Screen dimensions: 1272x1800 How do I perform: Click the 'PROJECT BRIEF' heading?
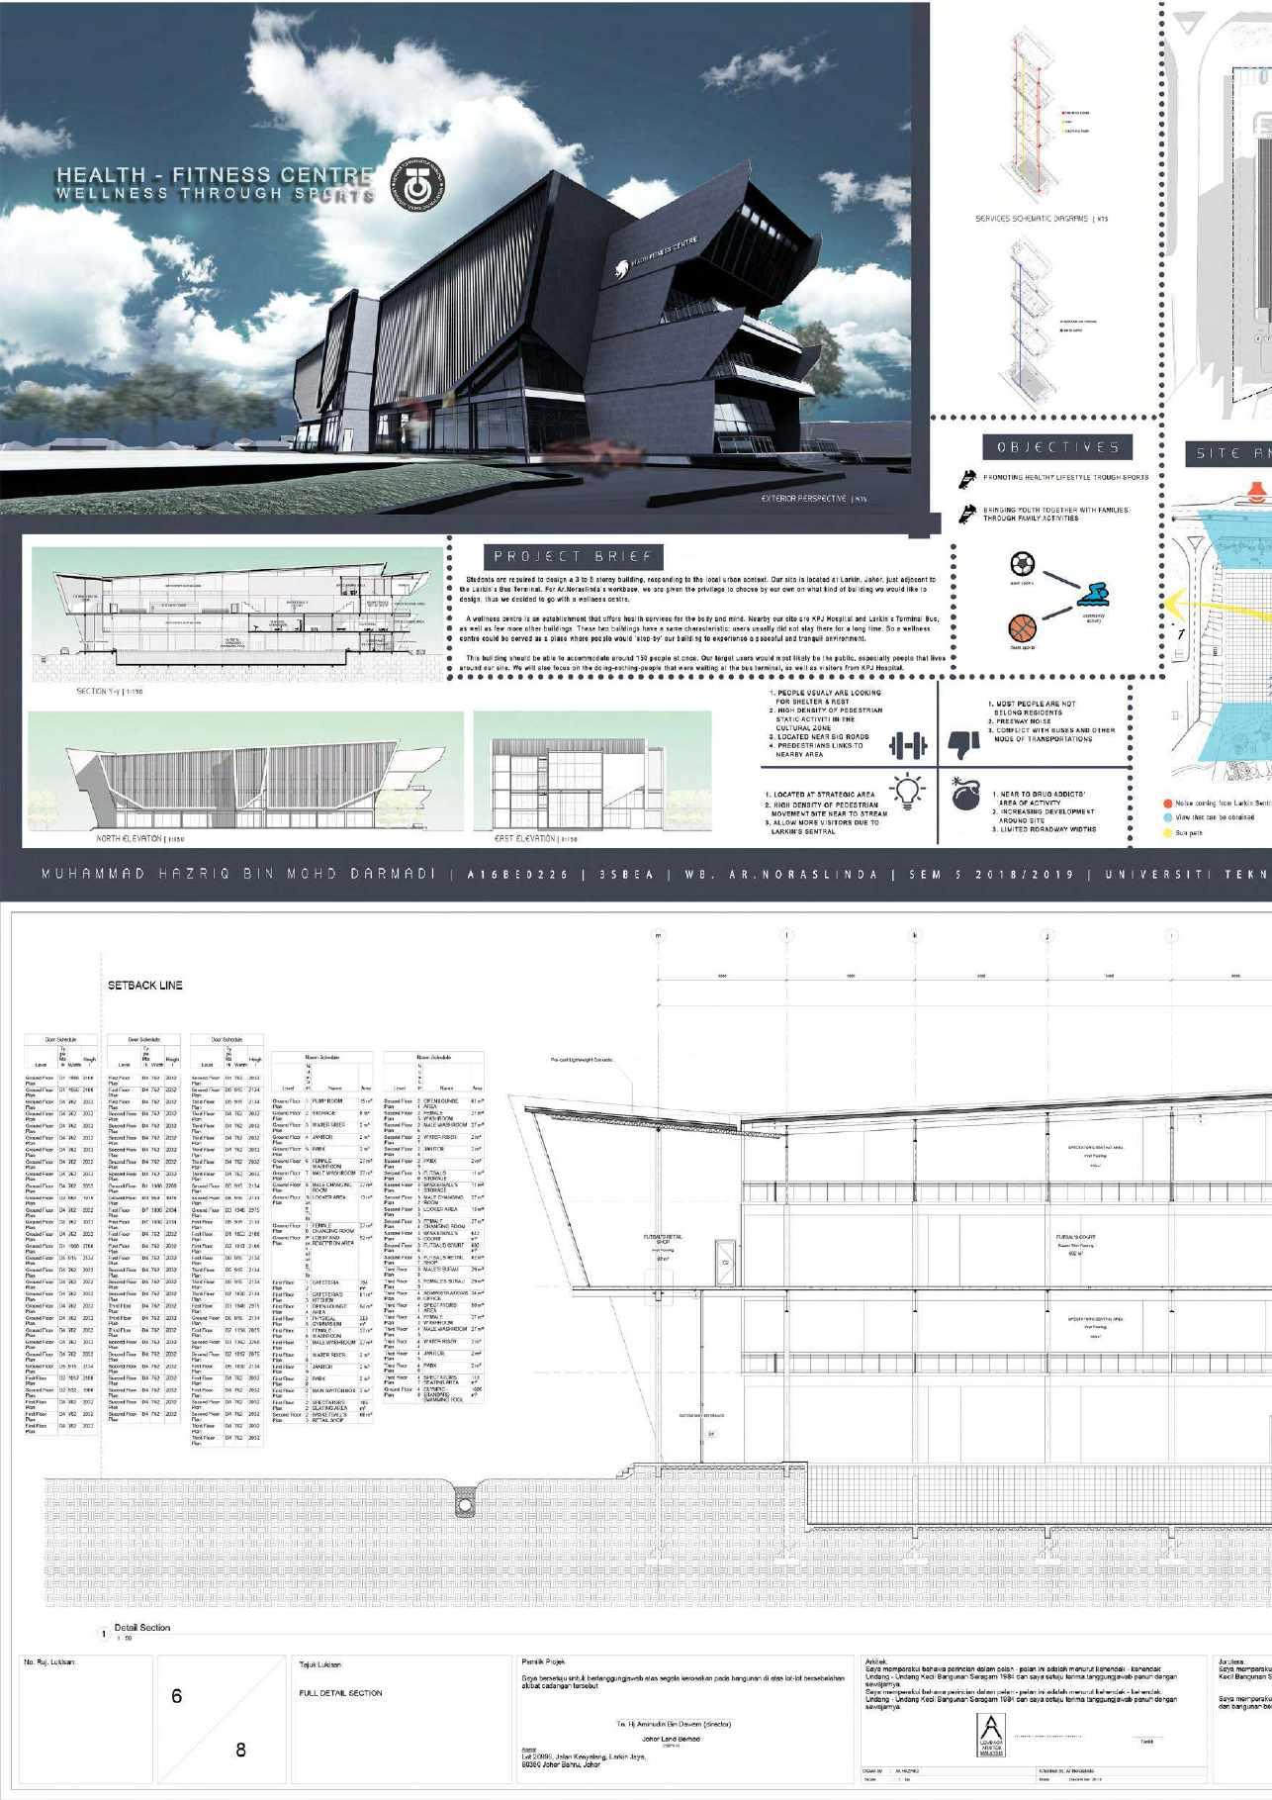574,556
